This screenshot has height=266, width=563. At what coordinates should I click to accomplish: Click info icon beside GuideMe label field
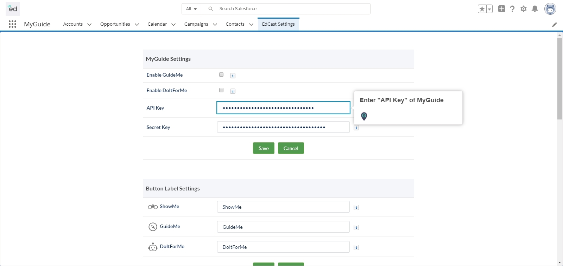(x=356, y=227)
